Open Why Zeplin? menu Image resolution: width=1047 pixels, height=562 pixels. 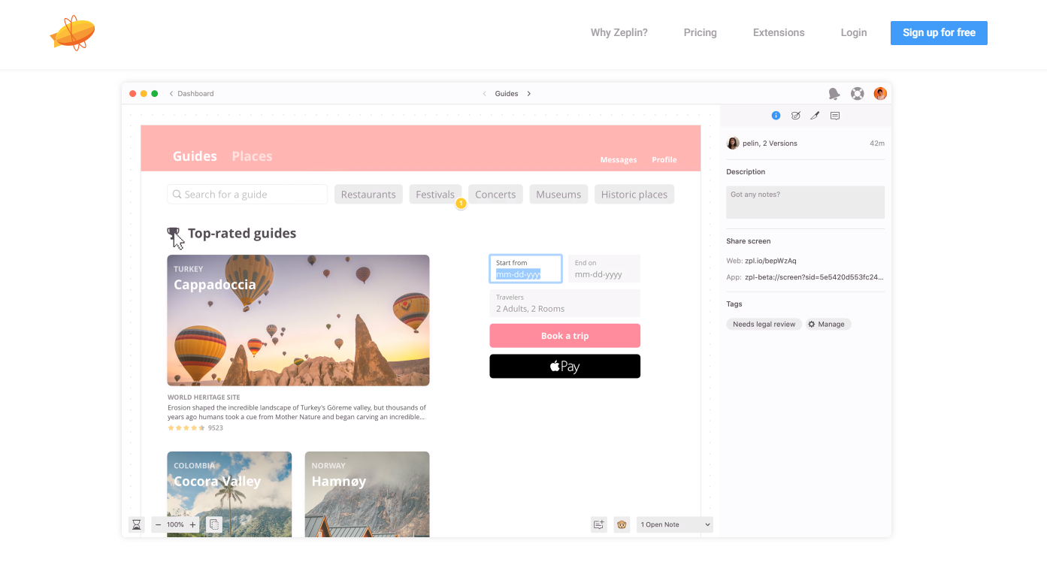[619, 32]
